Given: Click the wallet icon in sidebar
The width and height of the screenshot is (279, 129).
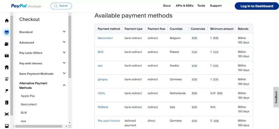Looking at the screenshot, I should [7, 44].
